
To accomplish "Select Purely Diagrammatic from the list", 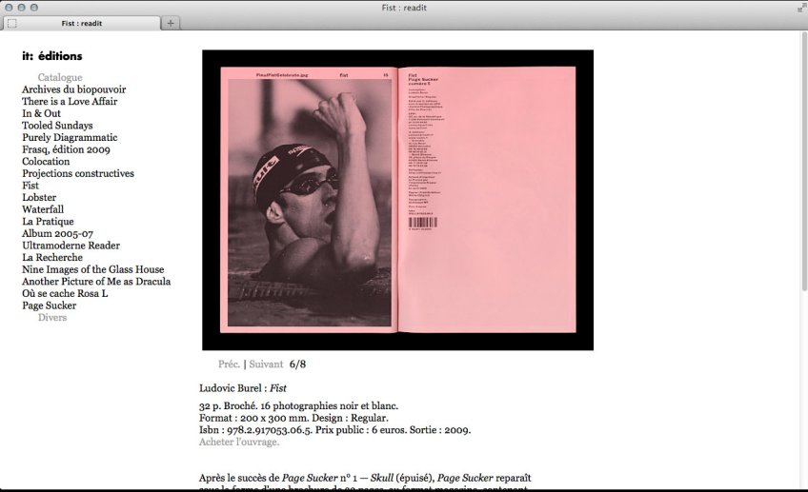I will coord(70,137).
